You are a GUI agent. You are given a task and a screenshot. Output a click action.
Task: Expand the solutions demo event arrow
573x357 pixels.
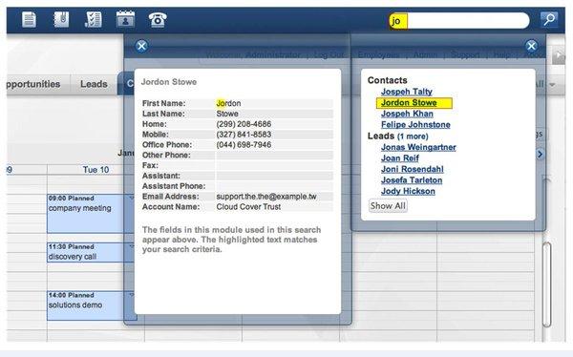point(131,295)
